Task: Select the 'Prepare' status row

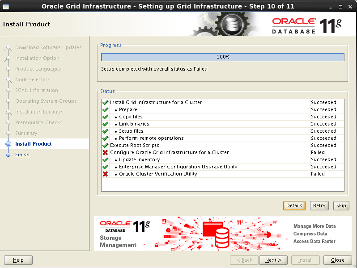Action: pos(222,109)
